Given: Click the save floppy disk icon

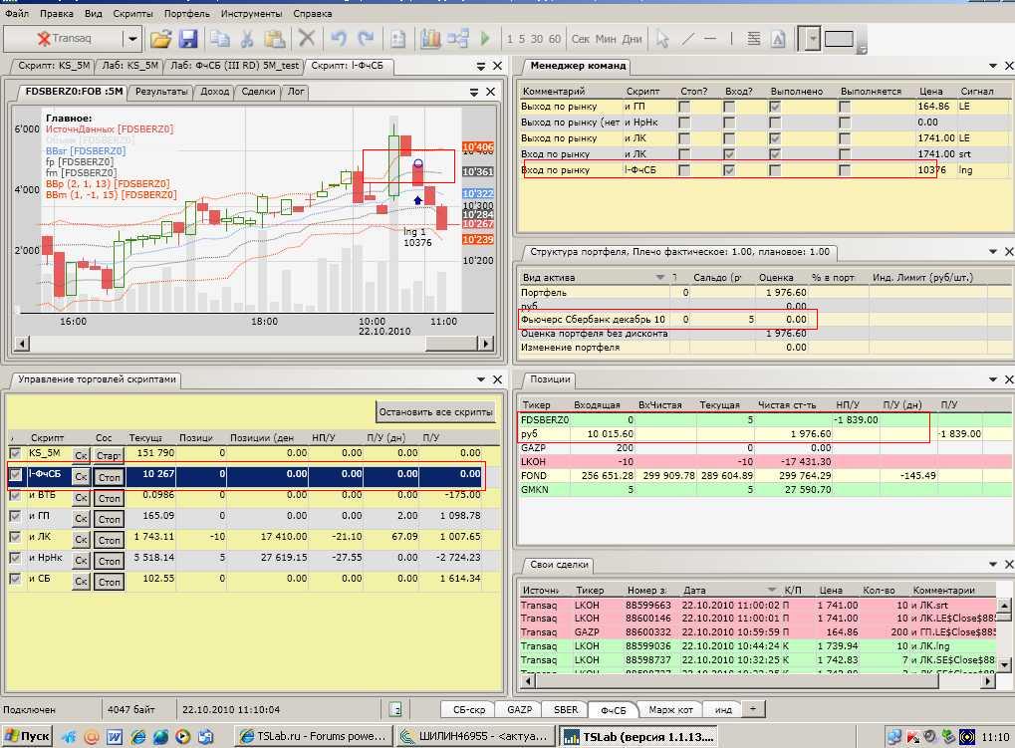Looking at the screenshot, I should point(189,39).
